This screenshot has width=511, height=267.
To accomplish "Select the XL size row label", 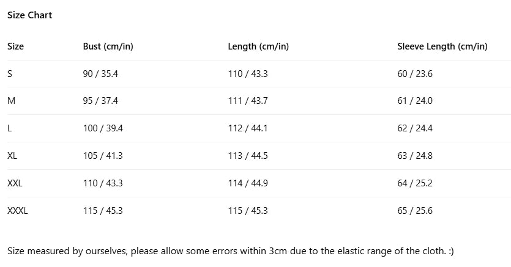I will pyautogui.click(x=12, y=156).
